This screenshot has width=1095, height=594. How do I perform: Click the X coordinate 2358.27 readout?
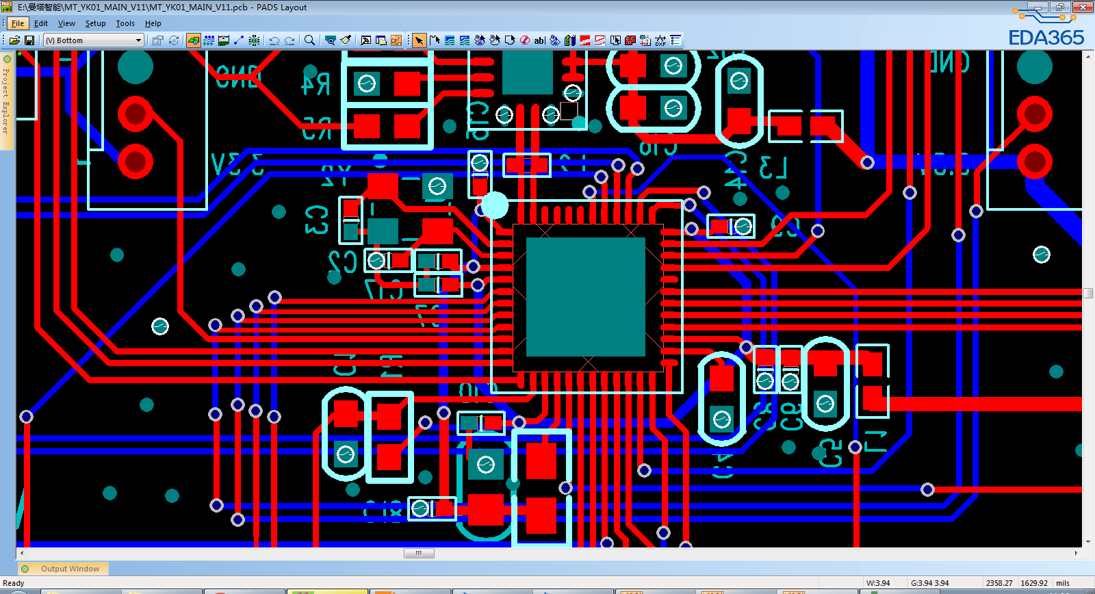[x=999, y=583]
